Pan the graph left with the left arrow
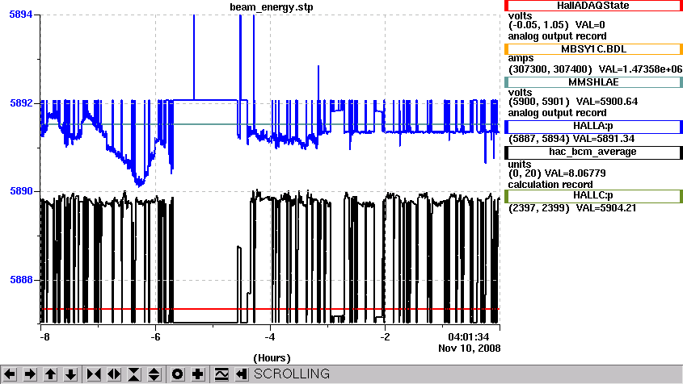 (10, 374)
